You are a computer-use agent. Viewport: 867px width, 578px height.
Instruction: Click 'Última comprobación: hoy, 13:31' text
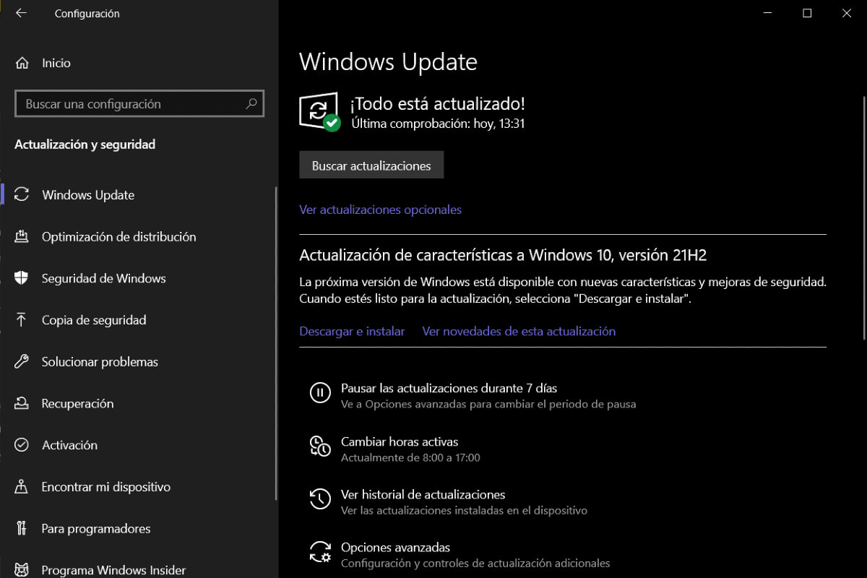point(438,124)
